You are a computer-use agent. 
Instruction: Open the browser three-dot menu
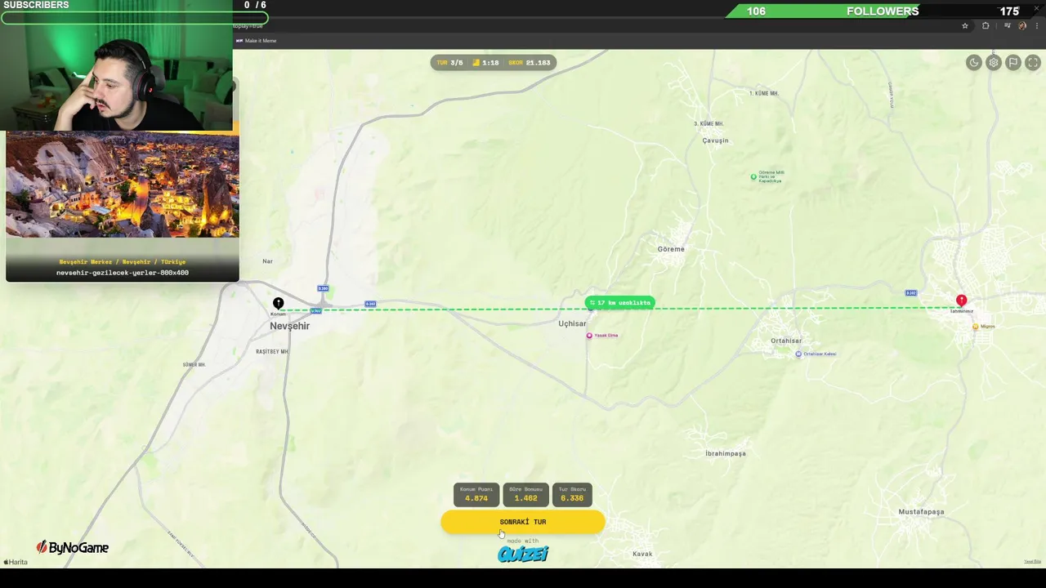pos(1036,26)
